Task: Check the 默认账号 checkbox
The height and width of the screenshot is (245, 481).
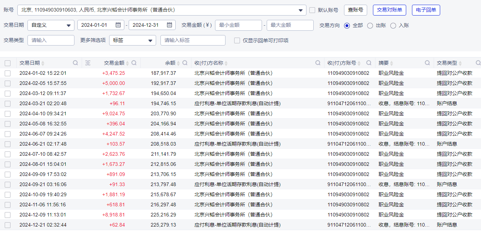Action: coord(312,10)
